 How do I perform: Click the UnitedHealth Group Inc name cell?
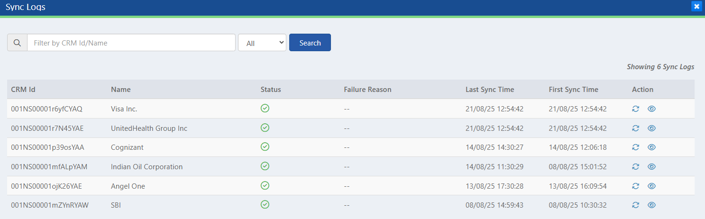[x=149, y=128]
